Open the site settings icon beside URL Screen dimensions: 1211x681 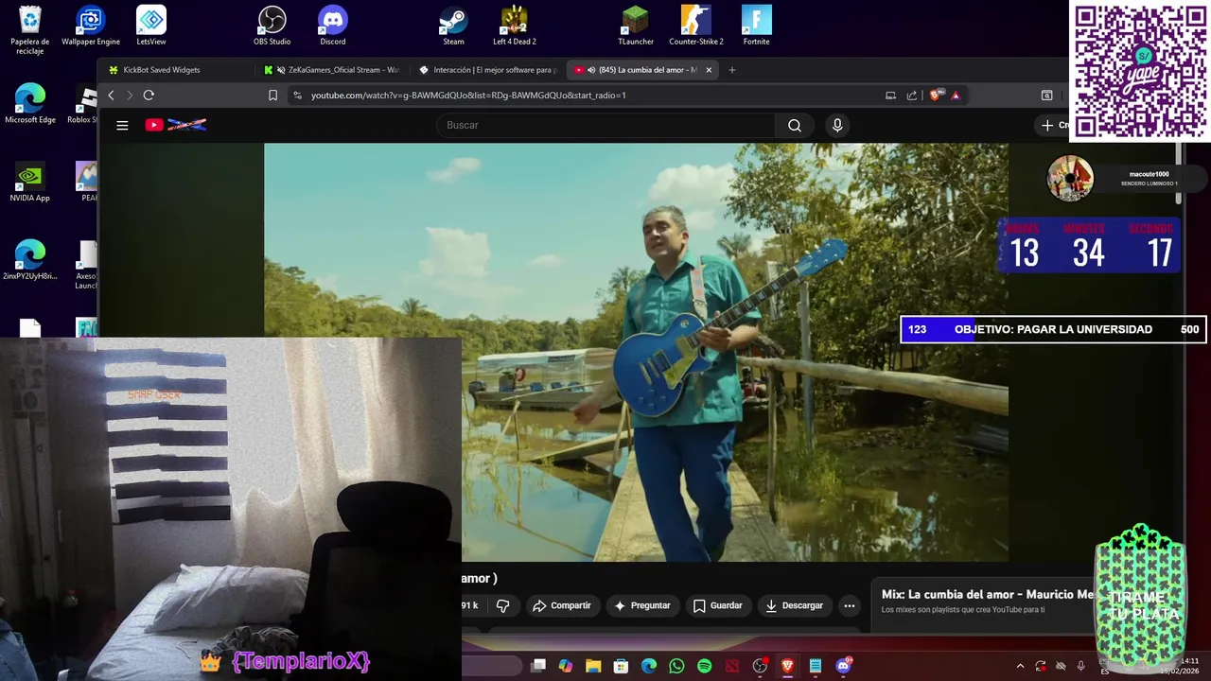click(298, 96)
